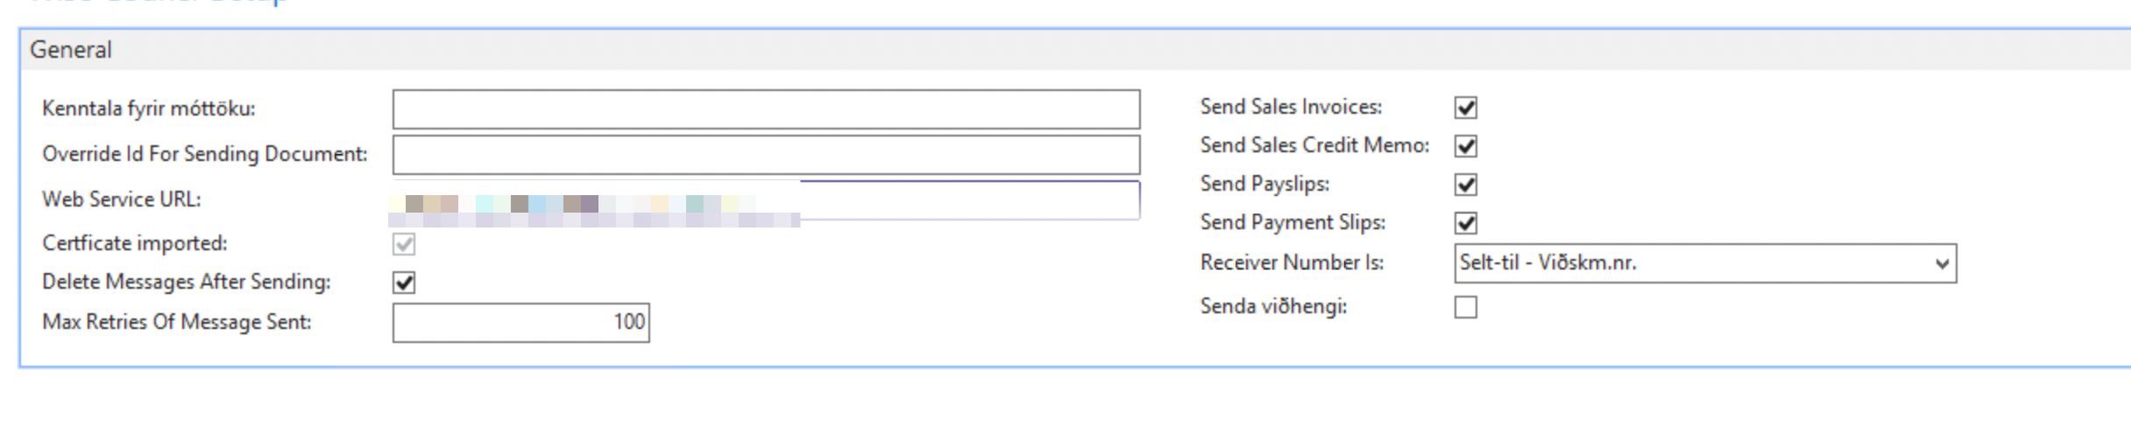
Task: Enable the Senda viðhengi checkbox
Action: tap(1466, 307)
